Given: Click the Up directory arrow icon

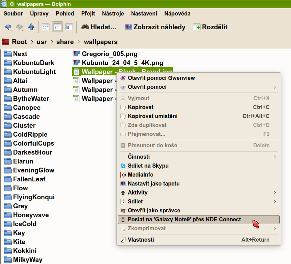Looking at the screenshot, I should tap(31, 27).
